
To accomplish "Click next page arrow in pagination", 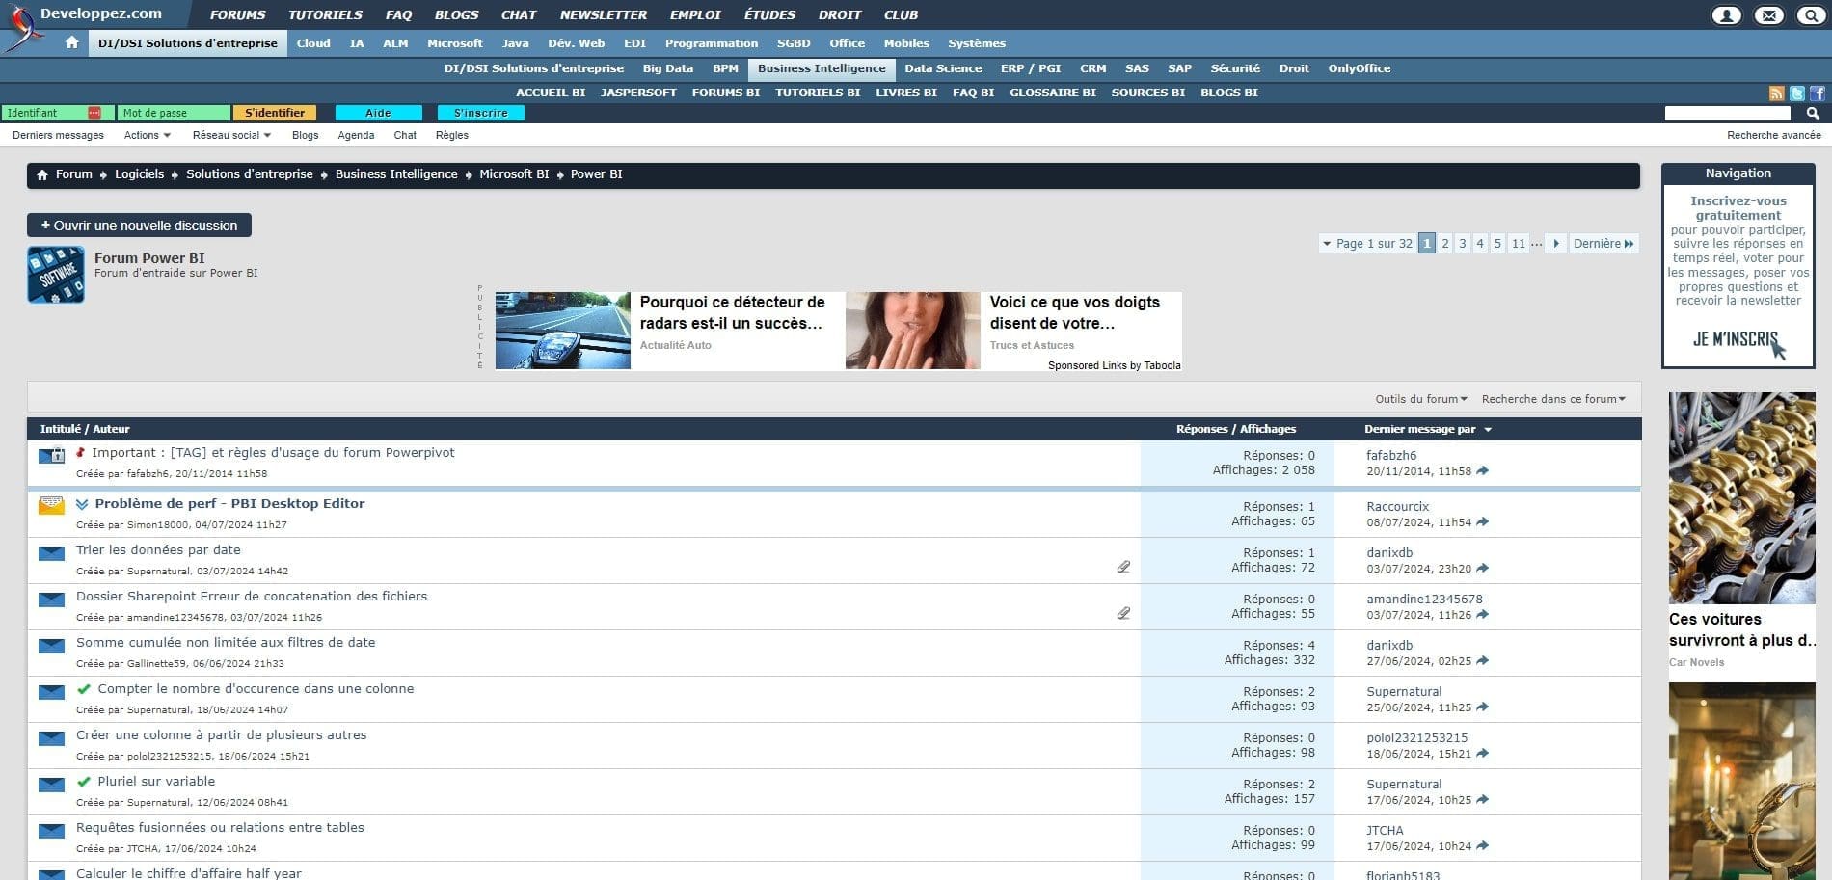I will point(1555,244).
